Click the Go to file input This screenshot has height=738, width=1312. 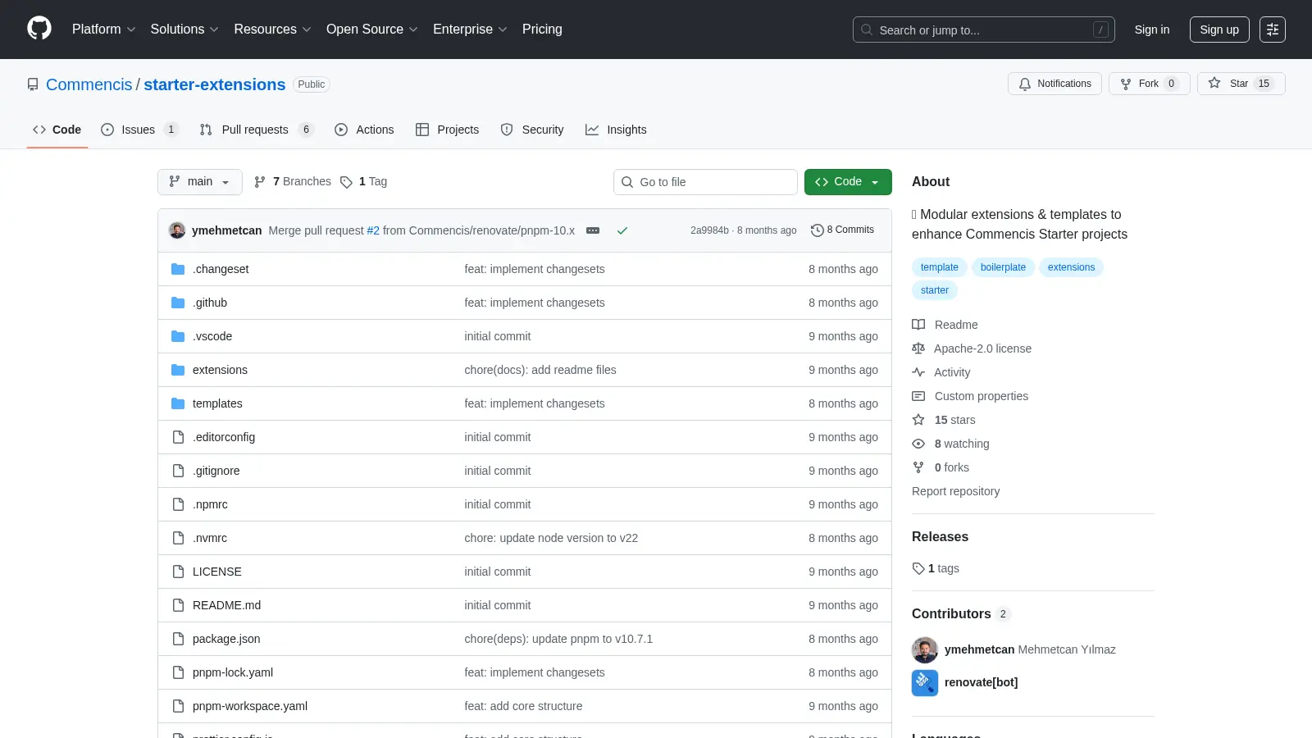coord(705,182)
